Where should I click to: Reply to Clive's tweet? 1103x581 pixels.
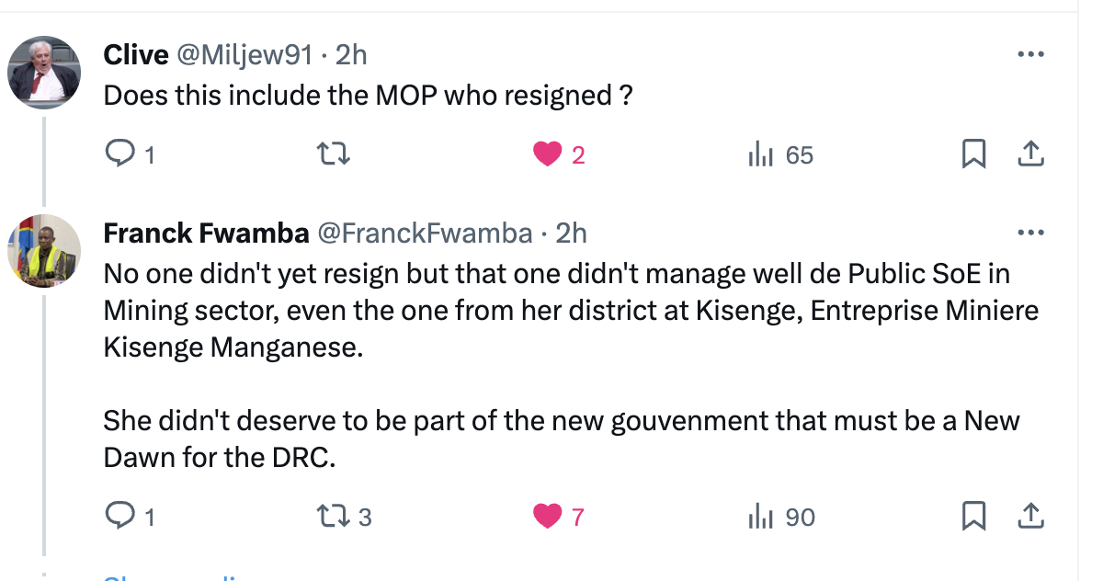point(120,154)
